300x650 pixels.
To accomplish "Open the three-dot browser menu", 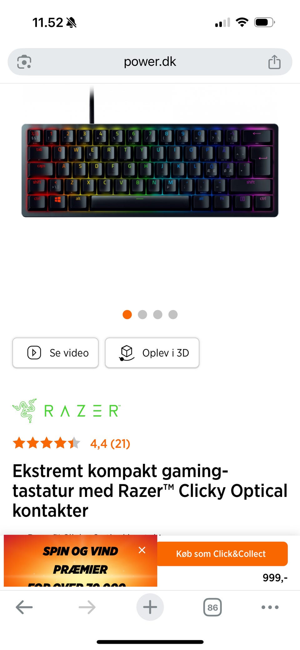I will pos(270,607).
